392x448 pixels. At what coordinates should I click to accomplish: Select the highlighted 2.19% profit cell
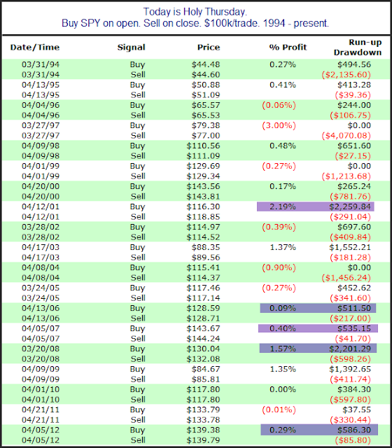tap(283, 206)
